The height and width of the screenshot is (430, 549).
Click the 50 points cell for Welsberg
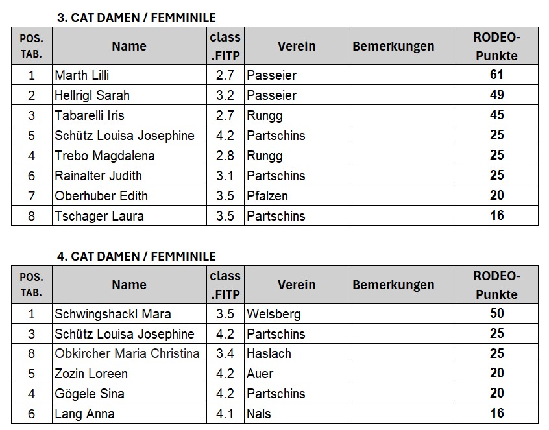point(497,313)
